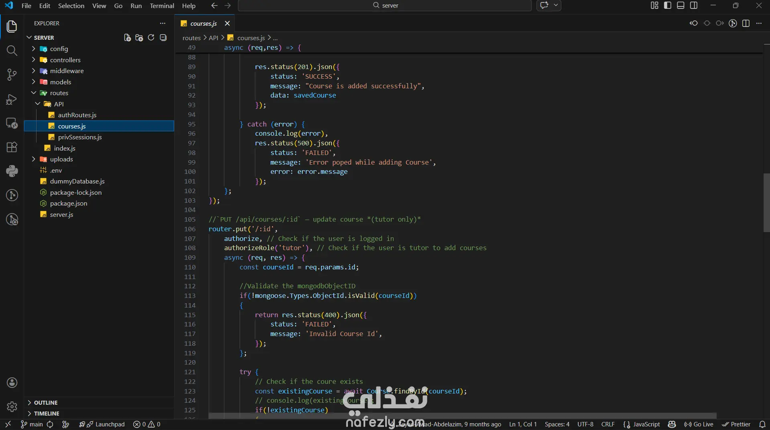Collapse the API folder

(x=38, y=104)
